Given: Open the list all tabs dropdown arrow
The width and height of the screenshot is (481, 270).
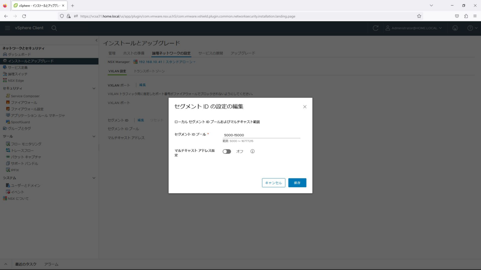Looking at the screenshot, I should point(431,6).
